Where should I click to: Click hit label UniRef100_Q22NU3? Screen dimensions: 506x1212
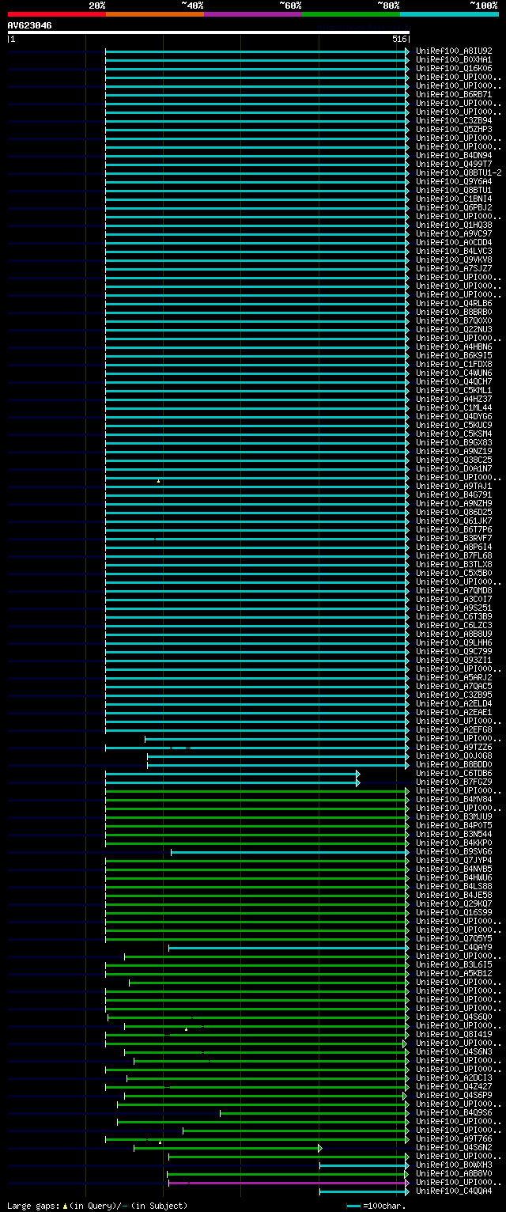tap(454, 329)
